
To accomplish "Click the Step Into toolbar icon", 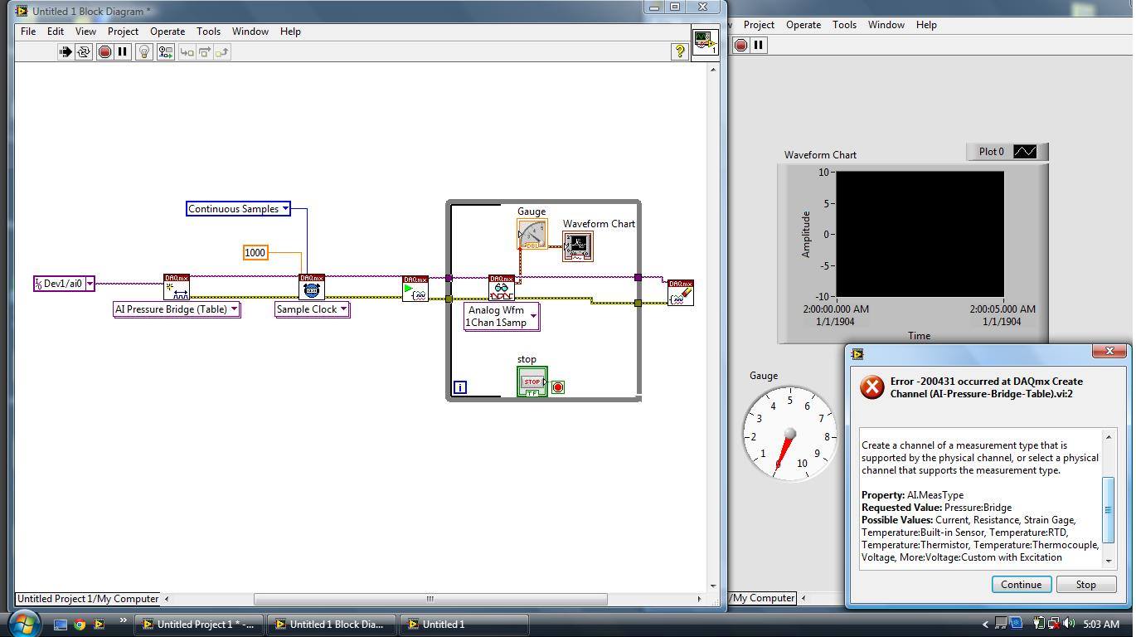I will 187,51.
